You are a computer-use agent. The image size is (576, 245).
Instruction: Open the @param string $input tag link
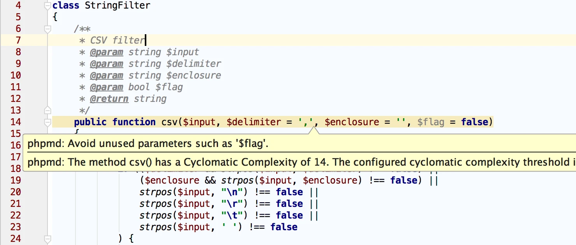(106, 52)
